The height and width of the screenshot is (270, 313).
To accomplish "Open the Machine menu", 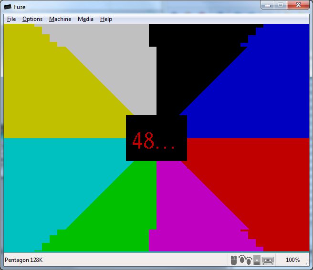I will click(x=60, y=19).
